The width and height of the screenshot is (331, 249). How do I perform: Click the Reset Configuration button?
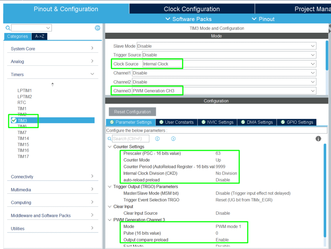(132, 112)
